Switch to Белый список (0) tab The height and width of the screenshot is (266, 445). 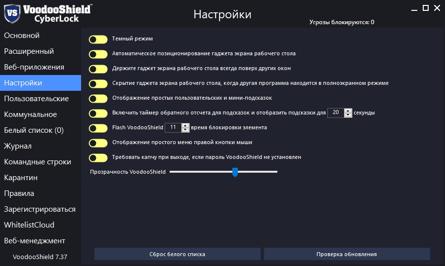coord(34,130)
